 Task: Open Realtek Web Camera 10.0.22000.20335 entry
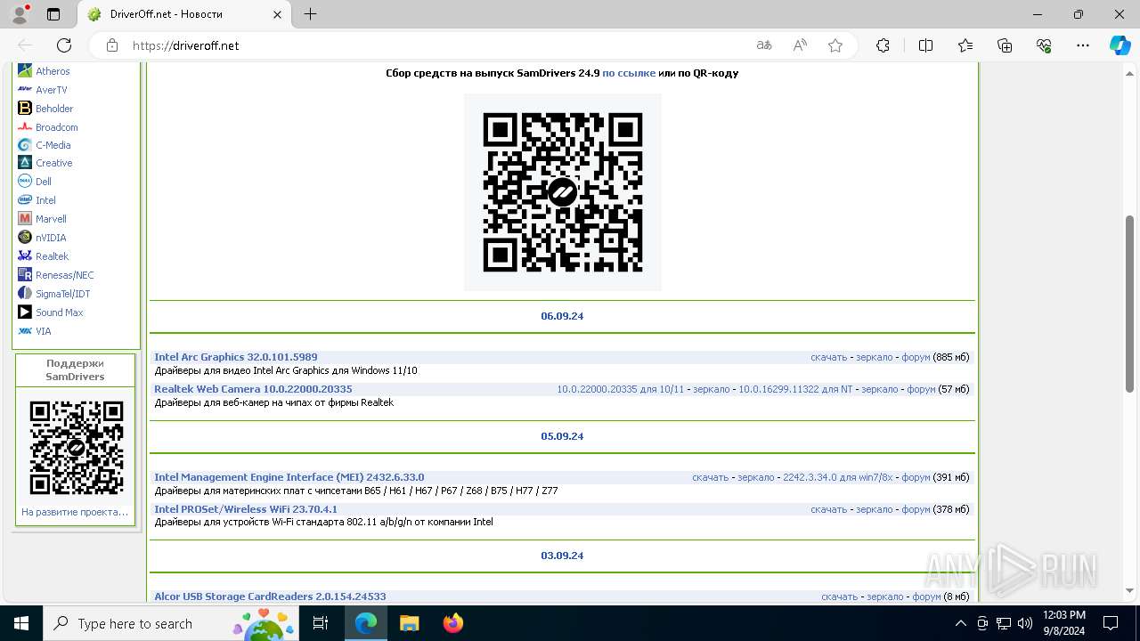[x=253, y=389]
